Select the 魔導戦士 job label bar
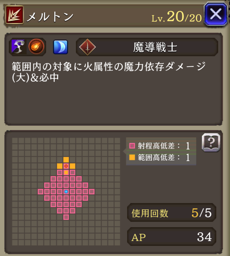The image size is (230, 256). [x=147, y=47]
